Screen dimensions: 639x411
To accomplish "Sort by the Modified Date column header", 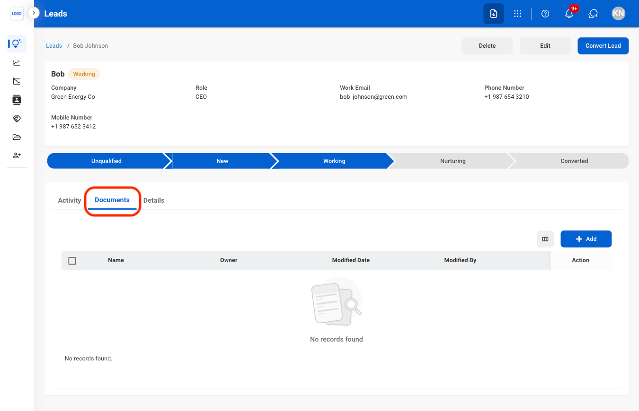I will [351, 260].
